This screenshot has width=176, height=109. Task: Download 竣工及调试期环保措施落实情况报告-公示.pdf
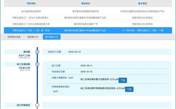129,89
